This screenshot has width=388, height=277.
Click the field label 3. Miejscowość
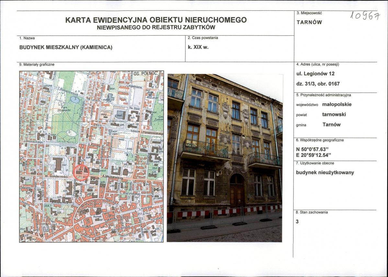point(309,13)
